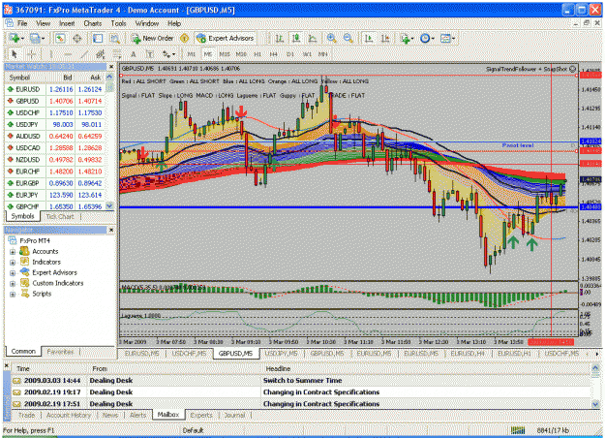Zoom in on the chart

[x=331, y=38]
